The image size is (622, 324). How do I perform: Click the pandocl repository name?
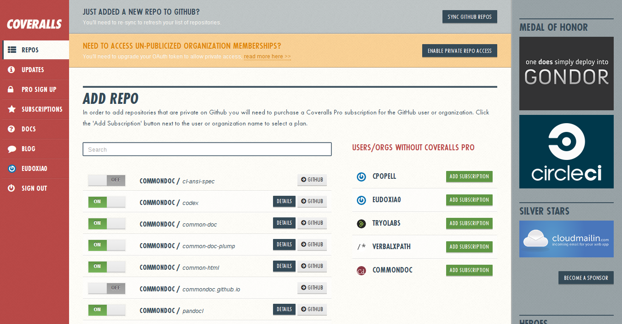(193, 311)
